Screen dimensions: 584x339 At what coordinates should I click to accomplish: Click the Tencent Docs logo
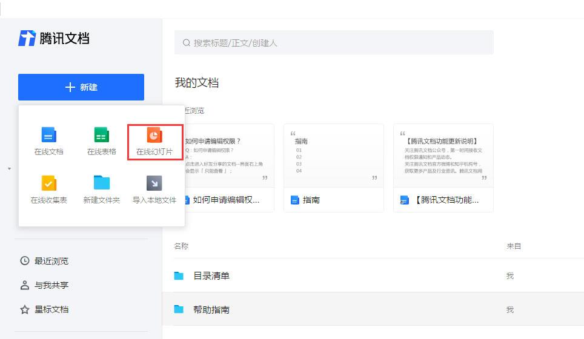pyautogui.click(x=54, y=39)
